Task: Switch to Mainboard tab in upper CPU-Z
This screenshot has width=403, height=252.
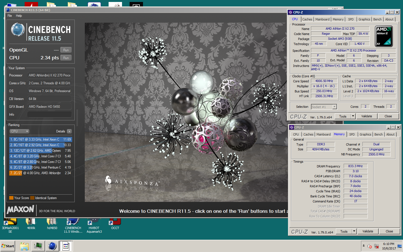Action: pos(322,19)
